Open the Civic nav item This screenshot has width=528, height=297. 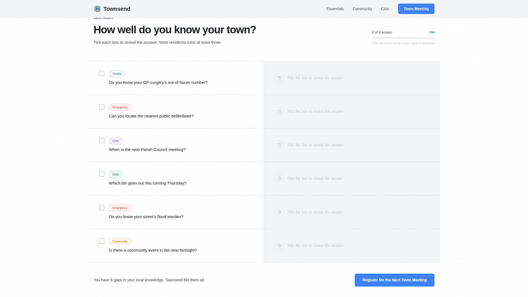tap(385, 9)
